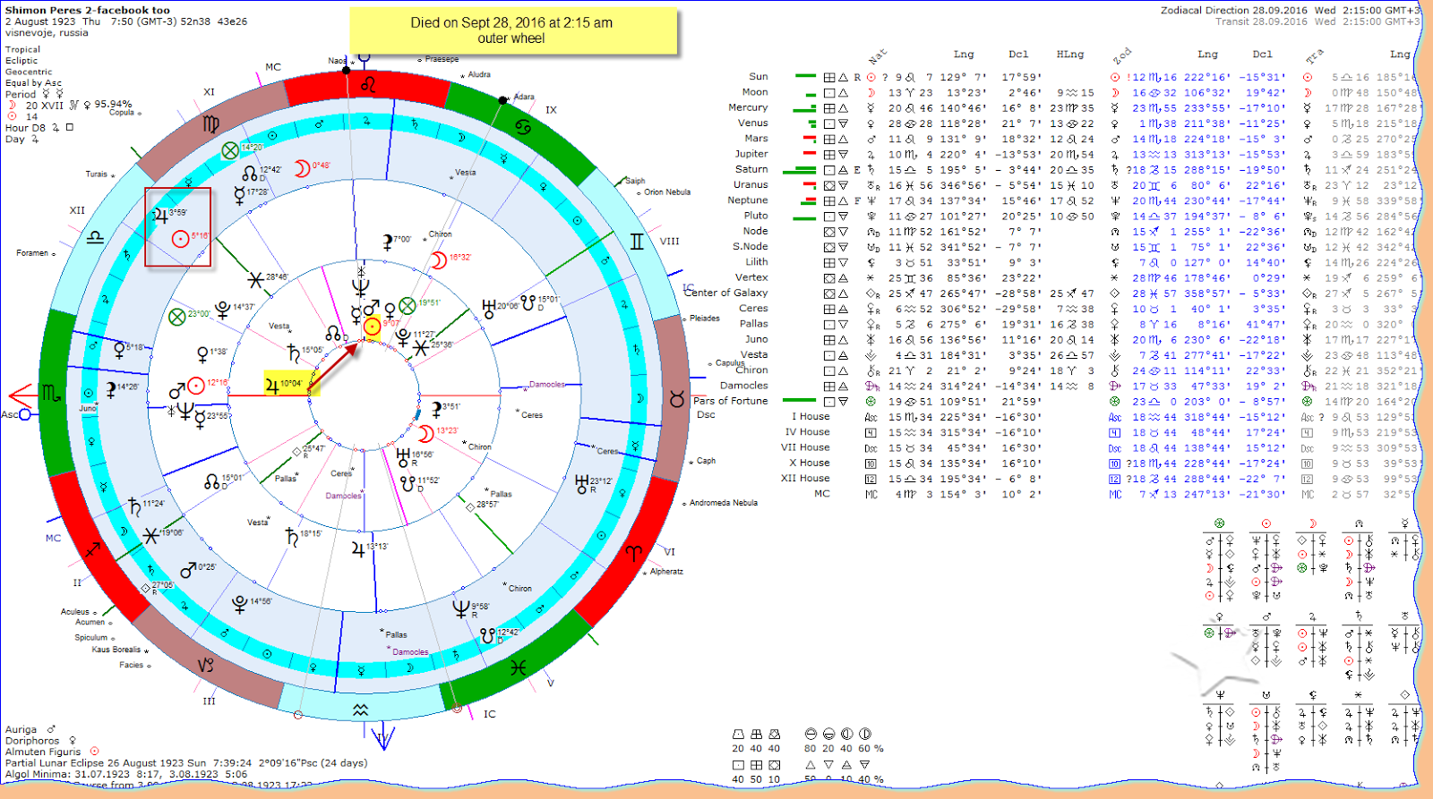Click the Pisces glyph on the zodiac ring
1433x799 pixels.
[x=519, y=667]
